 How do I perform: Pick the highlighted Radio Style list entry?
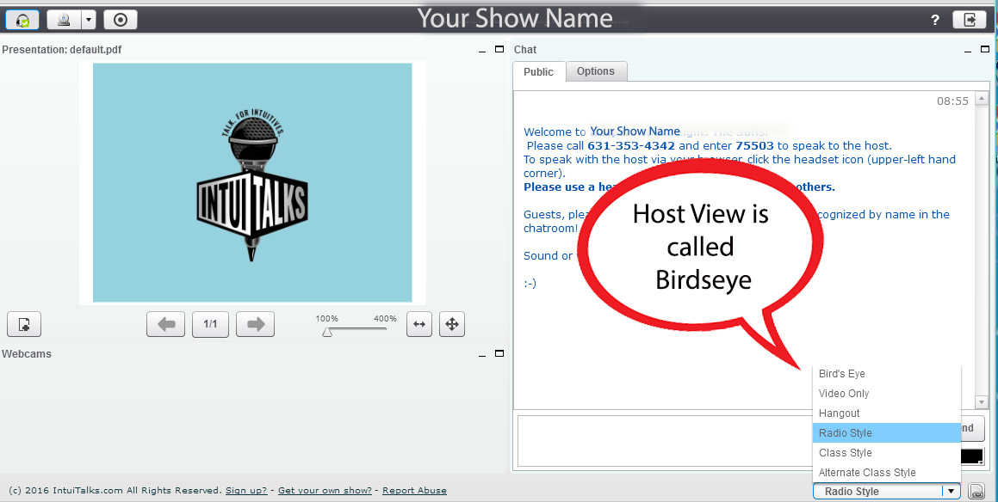[887, 432]
